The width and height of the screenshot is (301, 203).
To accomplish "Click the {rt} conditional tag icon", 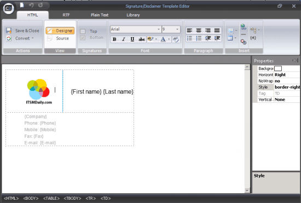I will point(253,38).
